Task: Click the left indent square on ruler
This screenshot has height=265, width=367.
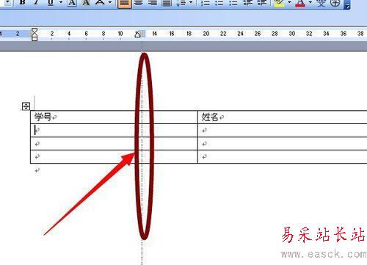Action: tap(34, 39)
